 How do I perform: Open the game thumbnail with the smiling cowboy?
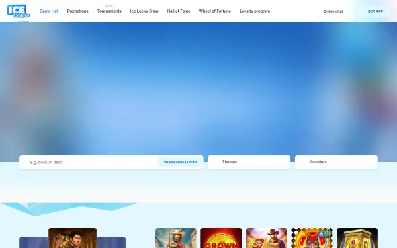pyautogui.click(x=176, y=238)
